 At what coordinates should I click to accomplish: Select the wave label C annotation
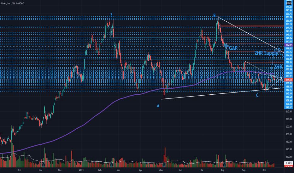(257, 95)
